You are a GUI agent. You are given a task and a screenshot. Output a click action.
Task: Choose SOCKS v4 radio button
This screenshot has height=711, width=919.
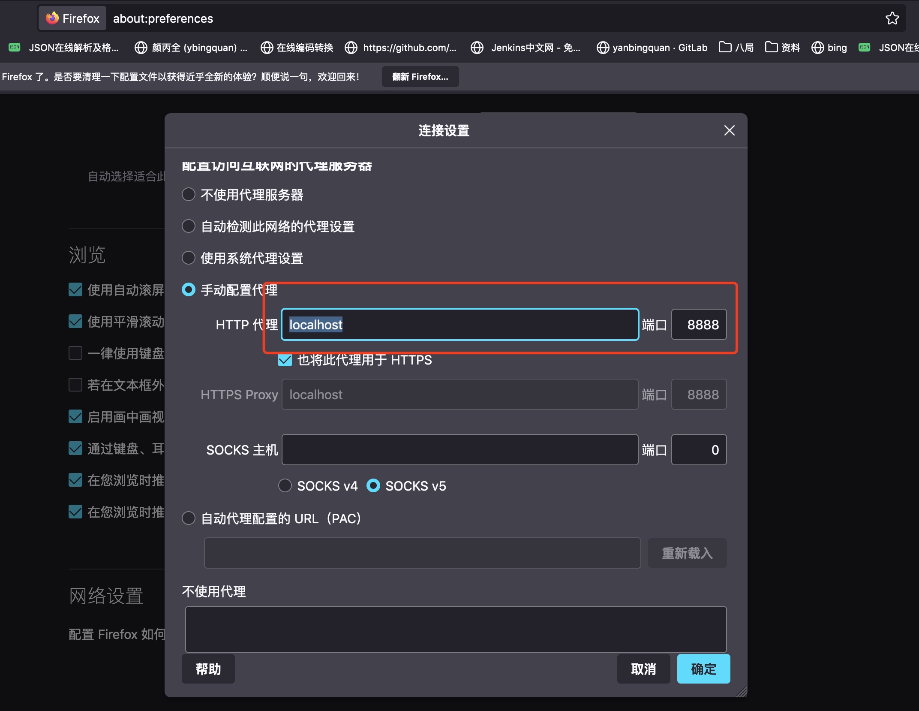coord(285,485)
